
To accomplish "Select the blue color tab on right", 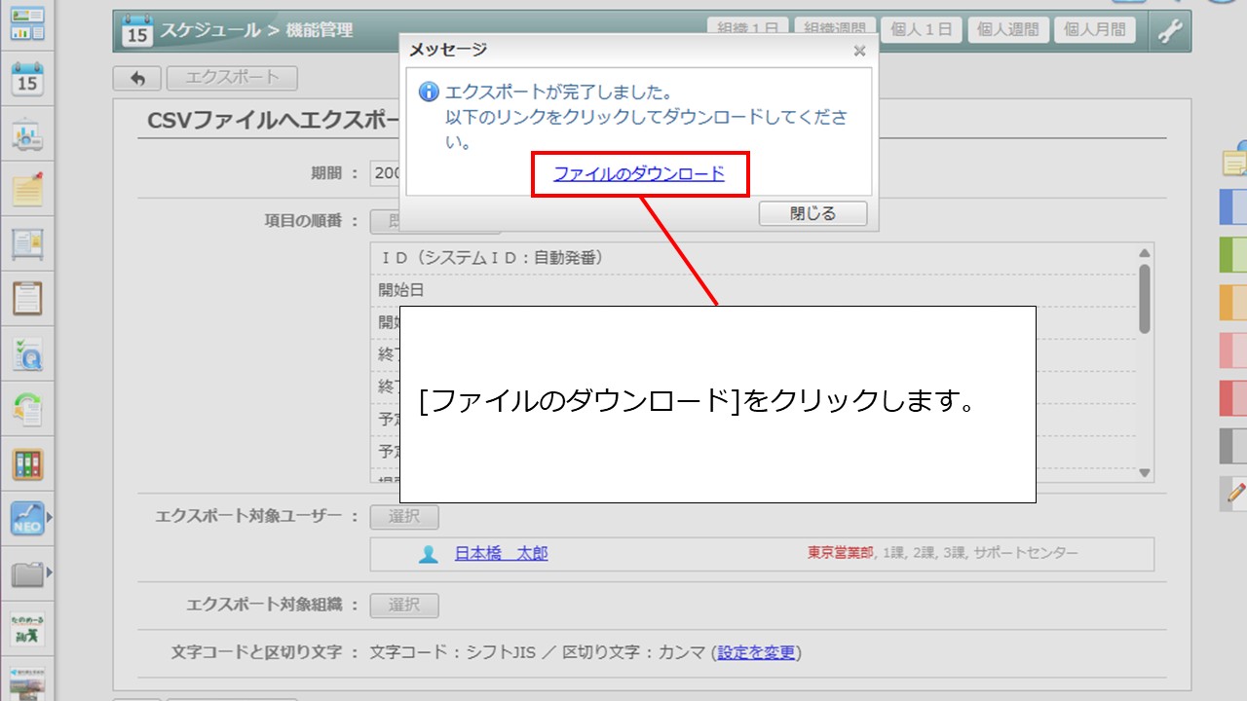I will pos(1233,207).
